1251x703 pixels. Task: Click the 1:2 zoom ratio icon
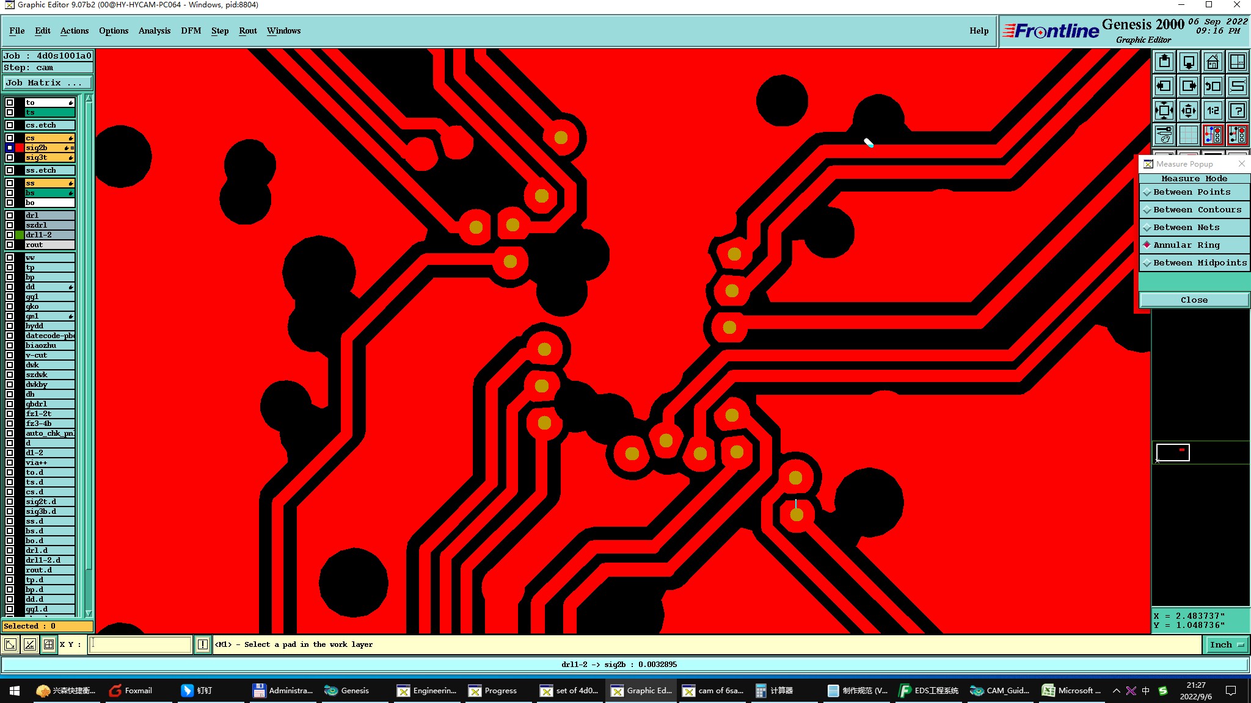pos(1213,110)
